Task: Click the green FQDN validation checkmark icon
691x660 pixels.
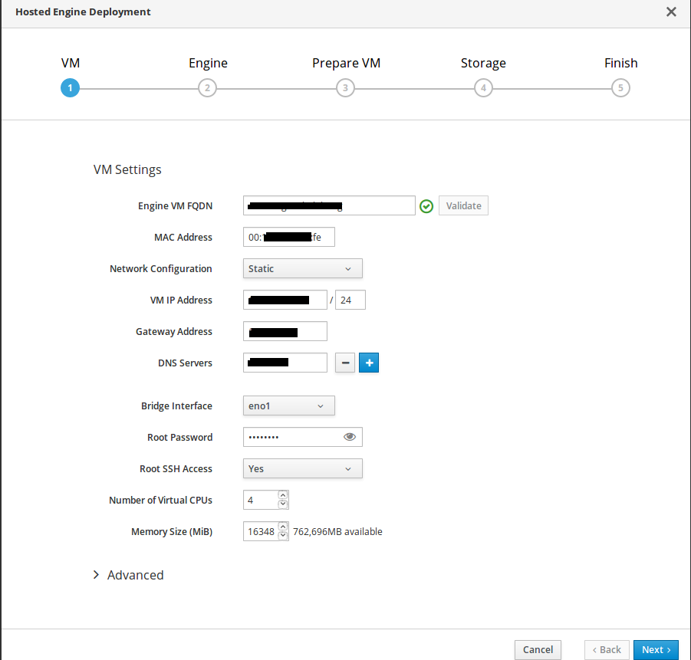Action: (426, 206)
